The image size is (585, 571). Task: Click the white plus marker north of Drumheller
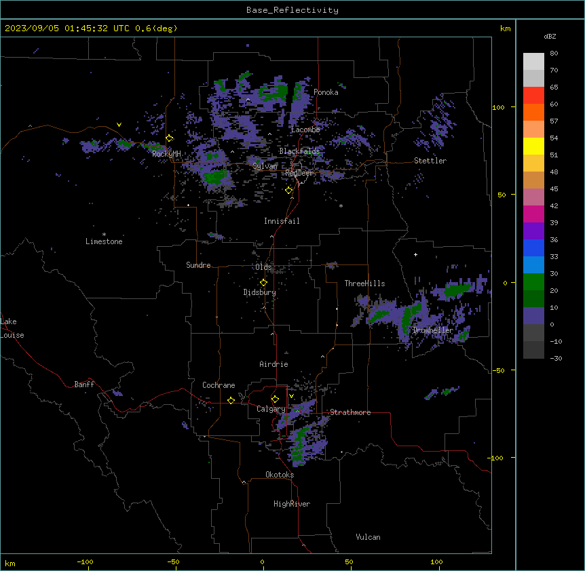415,254
